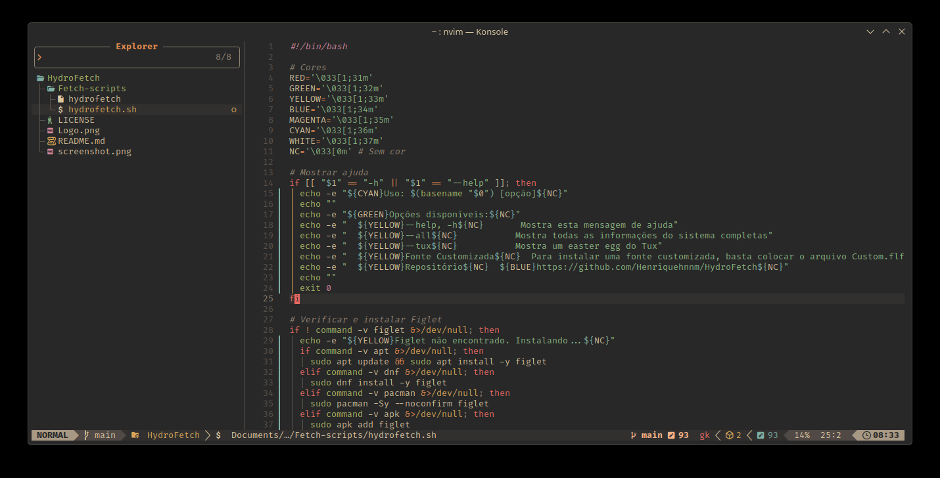The height and width of the screenshot is (478, 940).
Task: Click the folder icon beside HydroFetch in statusline
Action: [135, 435]
